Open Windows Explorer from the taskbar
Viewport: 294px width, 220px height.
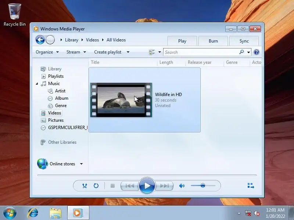tap(55, 213)
